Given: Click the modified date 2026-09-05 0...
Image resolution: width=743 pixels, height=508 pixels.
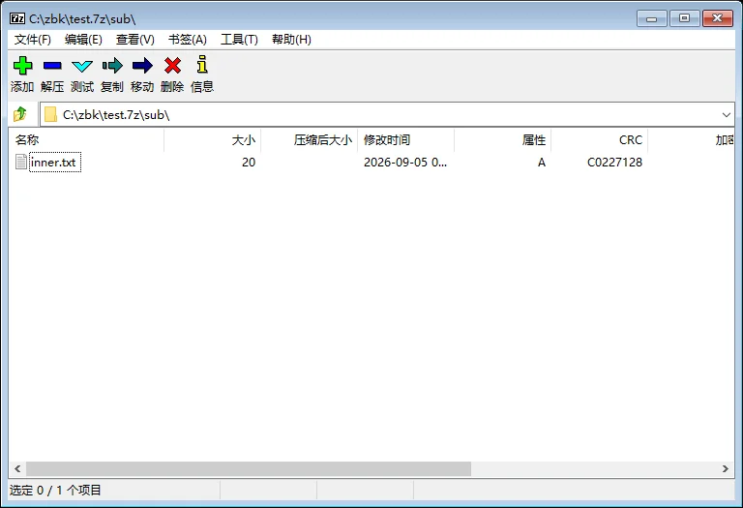Looking at the screenshot, I should point(405,162).
